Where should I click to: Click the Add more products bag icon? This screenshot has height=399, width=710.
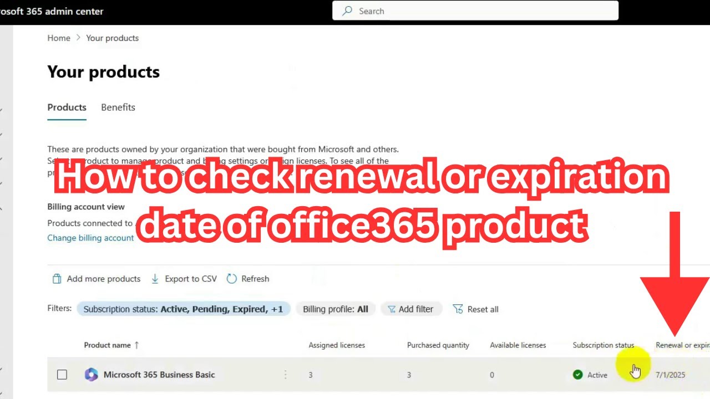click(x=57, y=279)
